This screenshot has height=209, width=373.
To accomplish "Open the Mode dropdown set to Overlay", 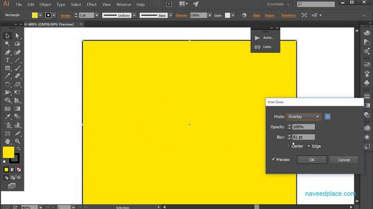I will pyautogui.click(x=303, y=117).
